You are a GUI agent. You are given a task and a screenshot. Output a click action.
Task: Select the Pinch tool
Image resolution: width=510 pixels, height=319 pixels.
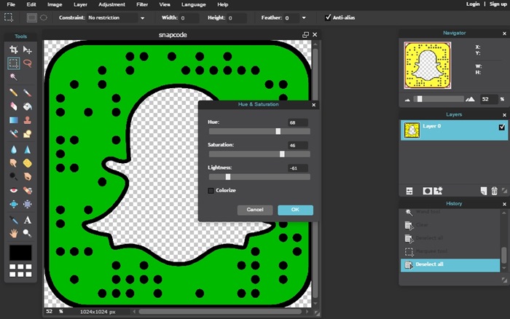point(28,204)
